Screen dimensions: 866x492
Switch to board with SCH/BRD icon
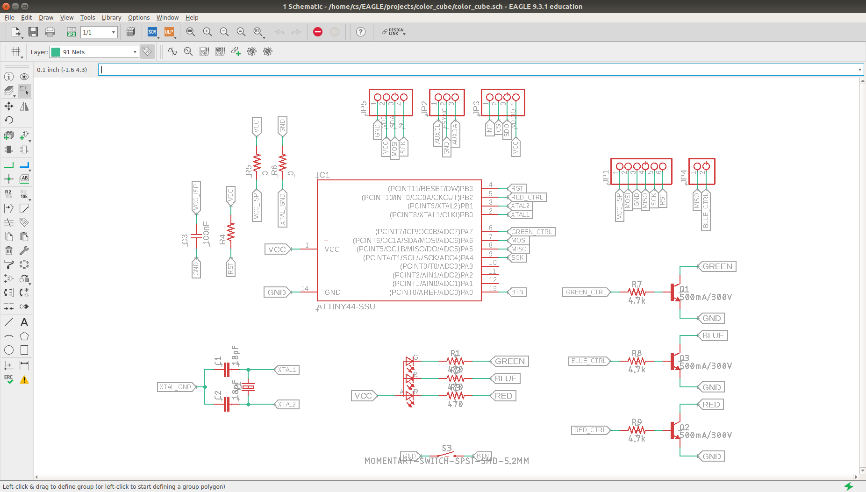[x=72, y=32]
